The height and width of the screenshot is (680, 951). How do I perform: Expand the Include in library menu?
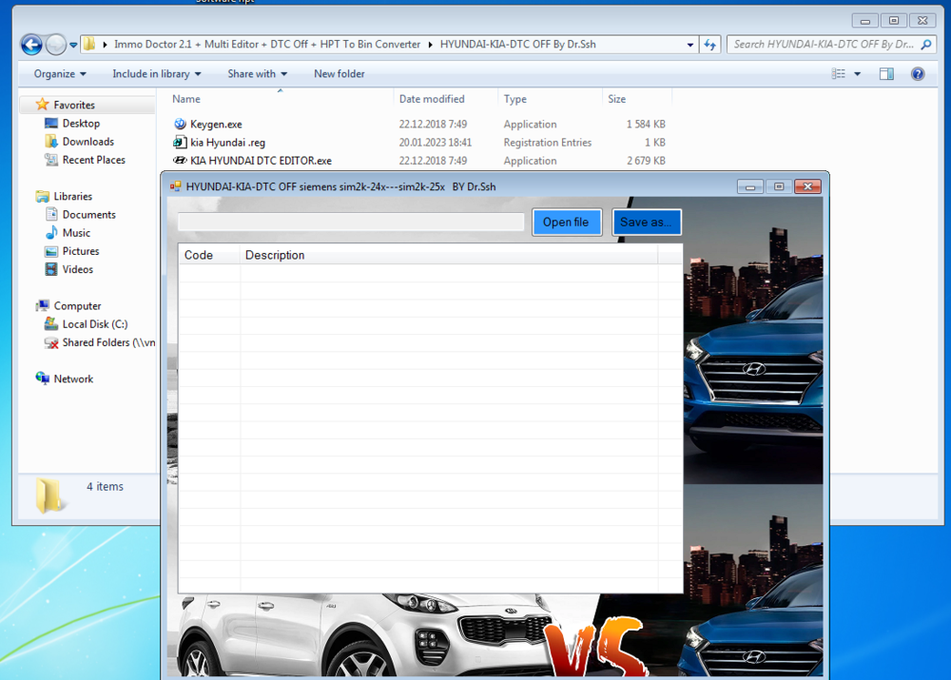pyautogui.click(x=157, y=73)
